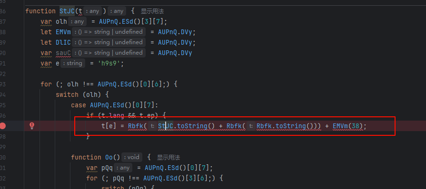The width and height of the screenshot is (426, 189).
Task: Click the ': any' hint after pQq
Action: click(x=123, y=168)
